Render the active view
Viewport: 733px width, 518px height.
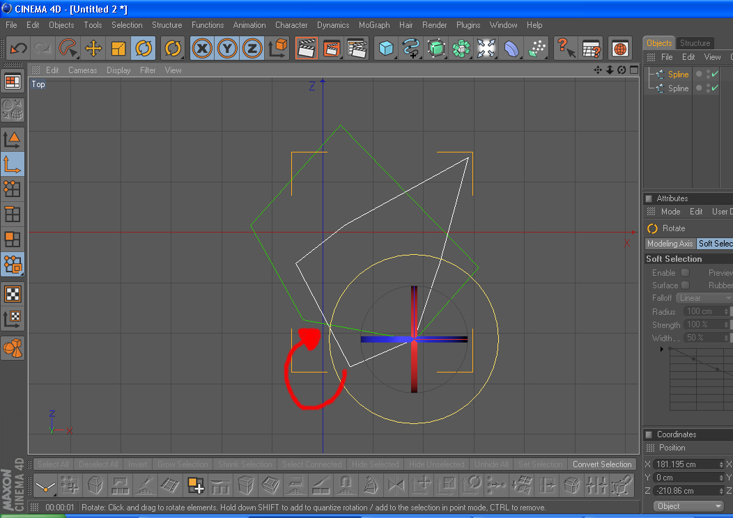306,48
